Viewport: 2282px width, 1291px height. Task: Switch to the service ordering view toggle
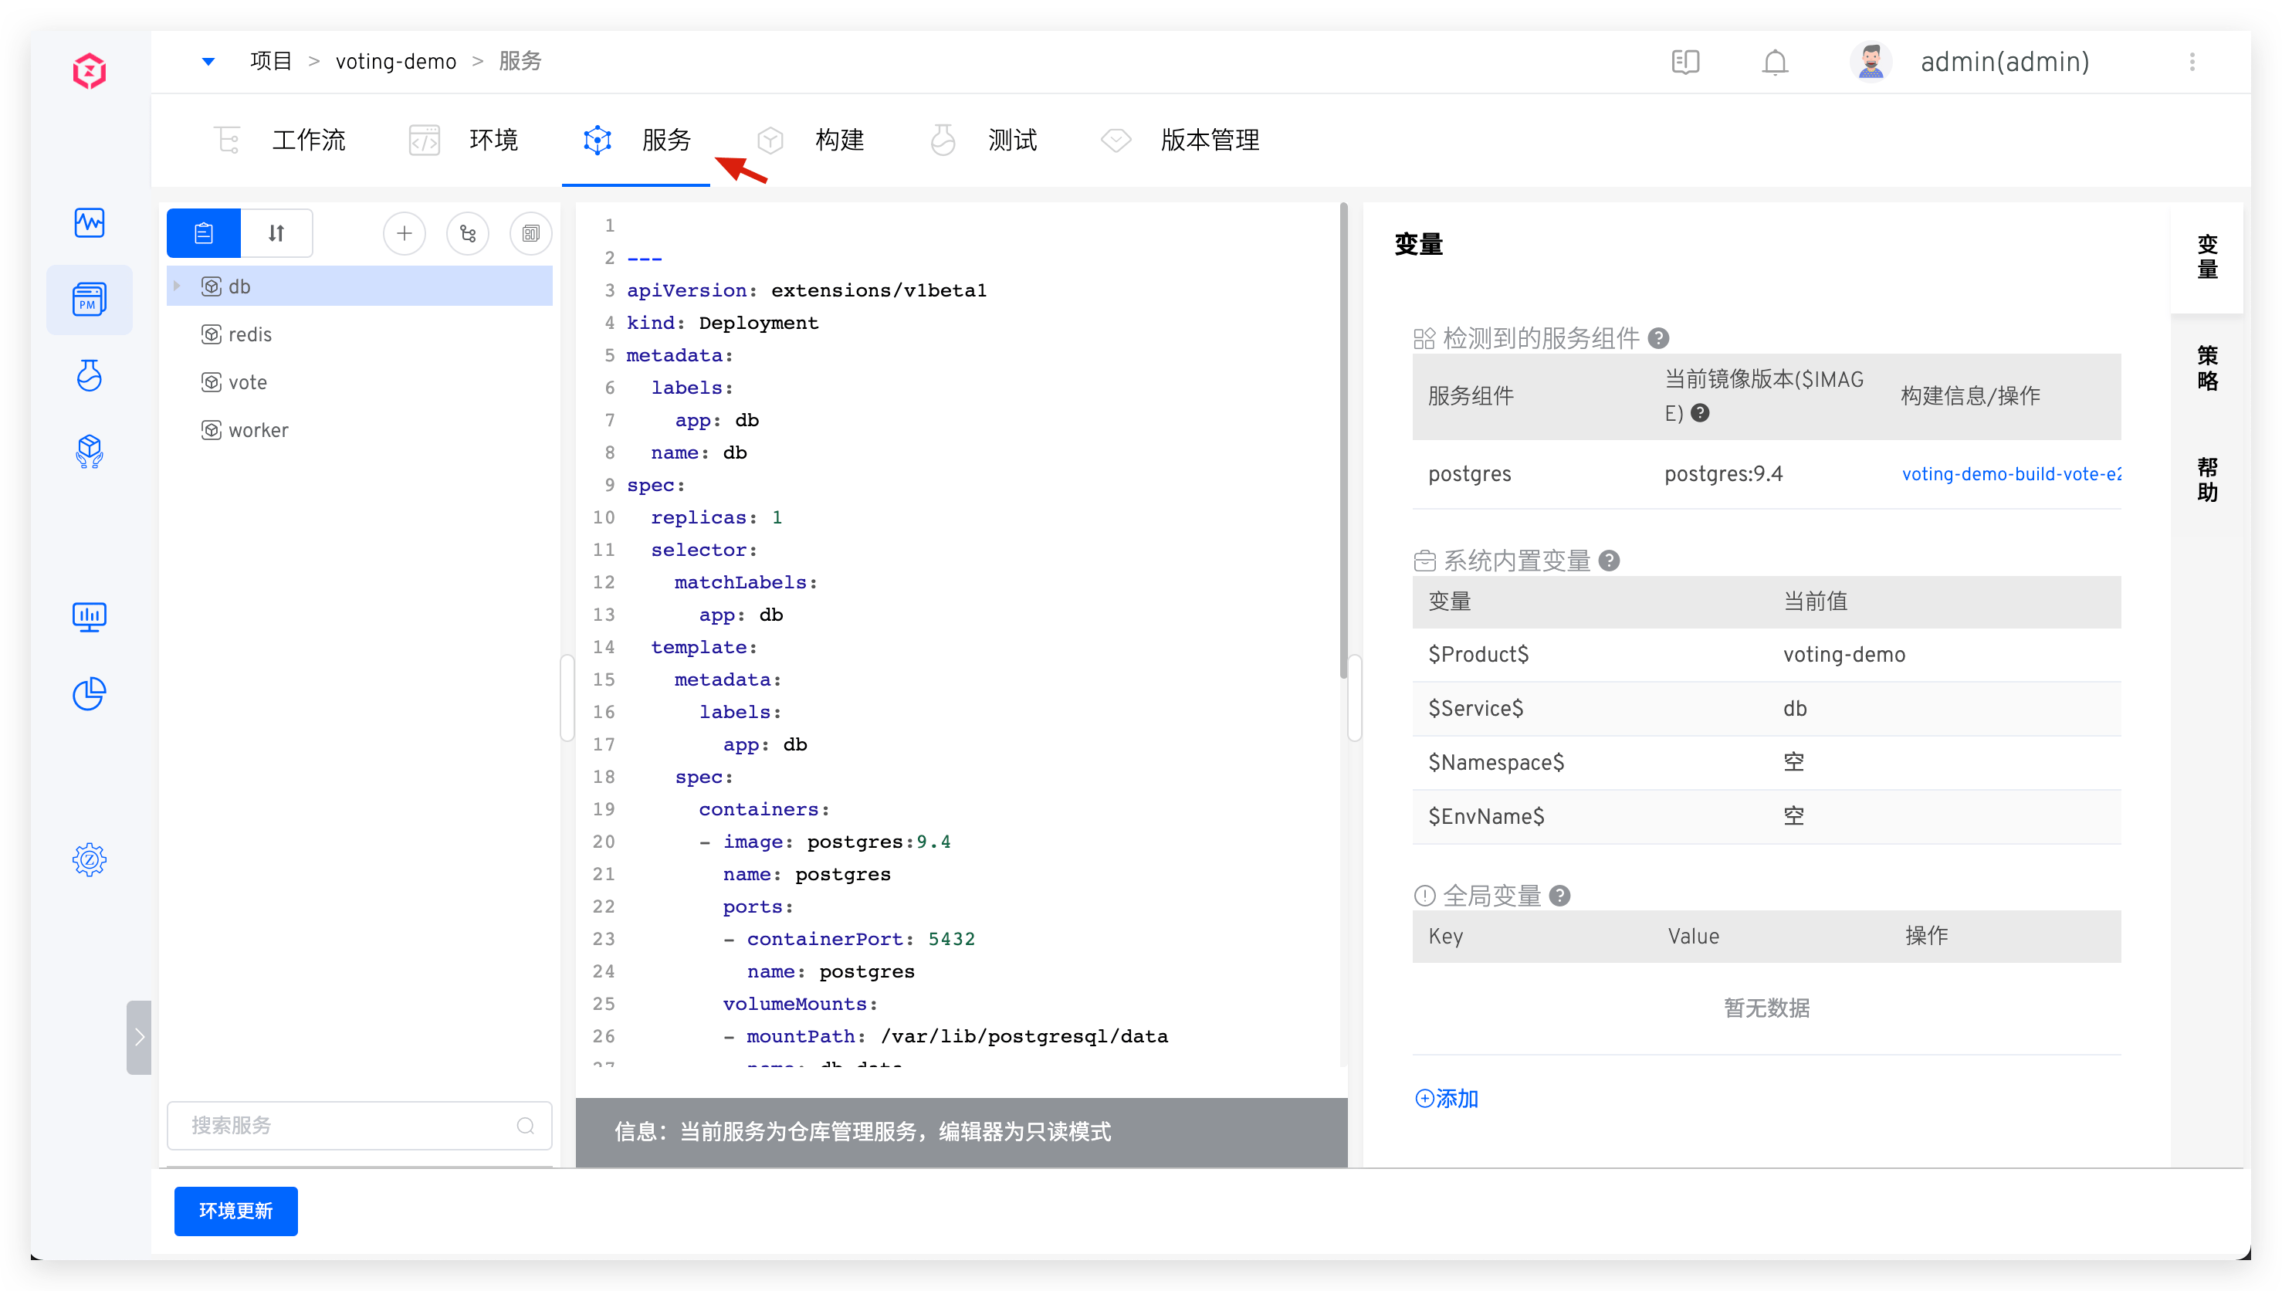[x=276, y=233]
